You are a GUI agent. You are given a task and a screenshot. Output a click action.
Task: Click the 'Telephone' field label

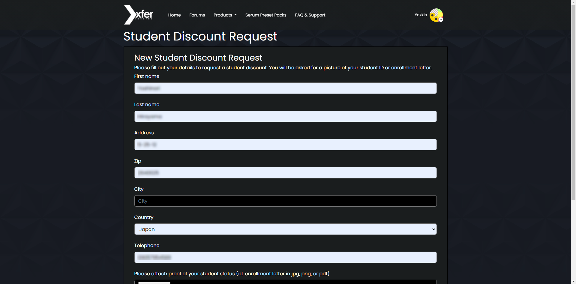pyautogui.click(x=147, y=245)
